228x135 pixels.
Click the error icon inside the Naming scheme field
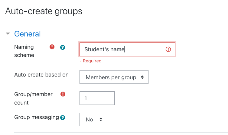tap(168, 49)
